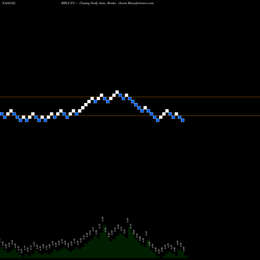Select the final blue Renko brick at the right end
This screenshot has width=260, height=260.
pos(183,120)
